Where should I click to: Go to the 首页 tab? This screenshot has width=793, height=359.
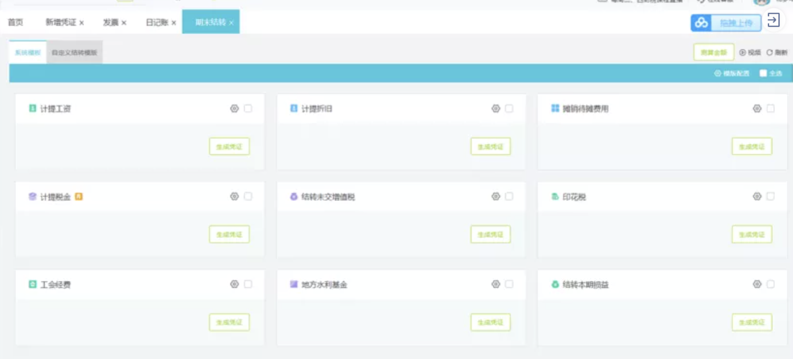(15, 22)
